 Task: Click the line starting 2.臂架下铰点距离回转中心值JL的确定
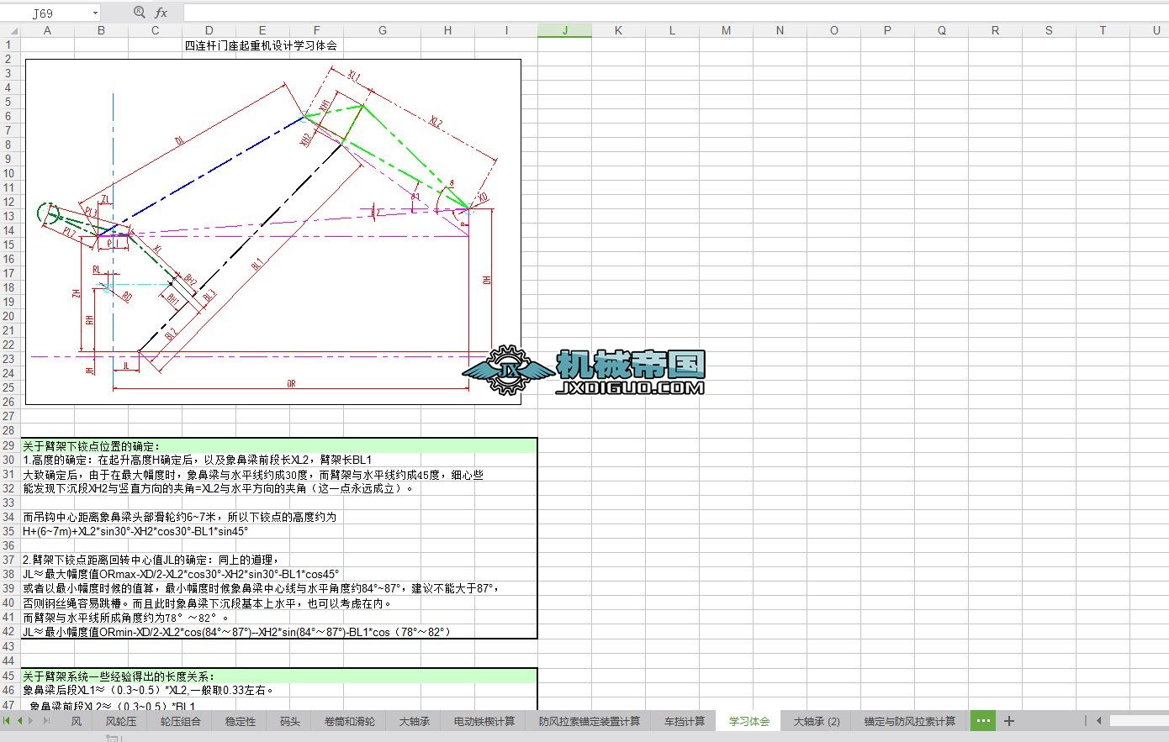tap(151, 560)
